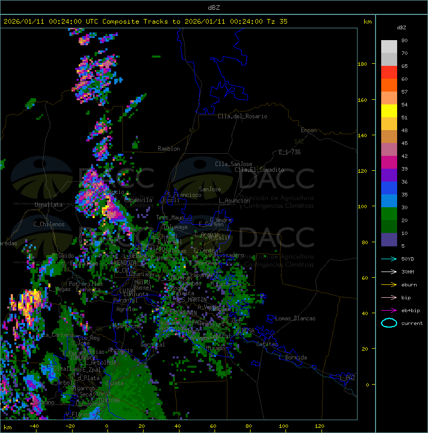428x433 pixels.
Task: Select the slate 5-10 dBZ legend swatch
Action: point(389,240)
